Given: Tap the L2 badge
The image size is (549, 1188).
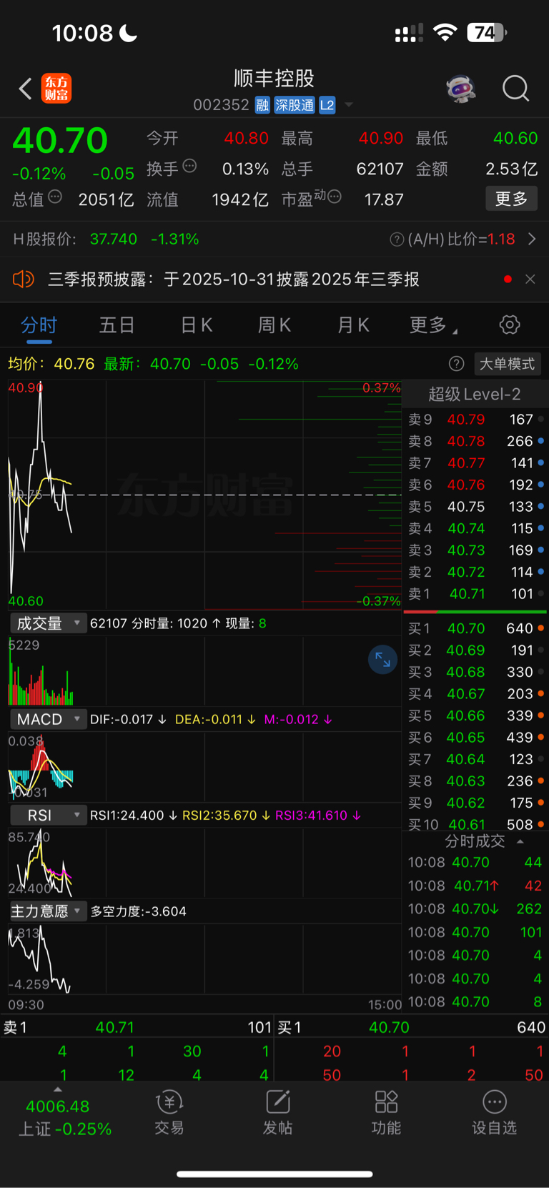Looking at the screenshot, I should (x=327, y=105).
